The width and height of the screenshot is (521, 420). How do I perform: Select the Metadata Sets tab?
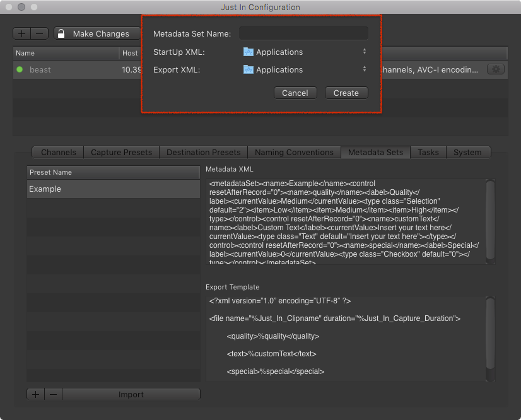375,152
